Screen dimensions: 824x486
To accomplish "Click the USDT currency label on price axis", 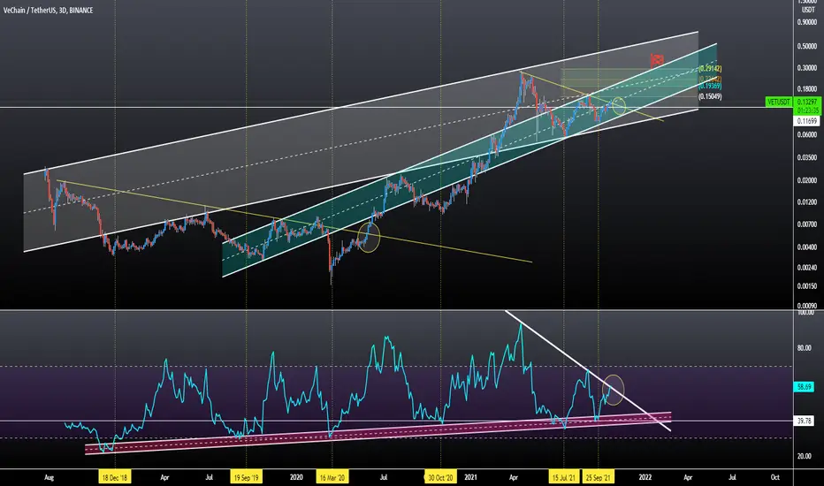I will click(808, 10).
